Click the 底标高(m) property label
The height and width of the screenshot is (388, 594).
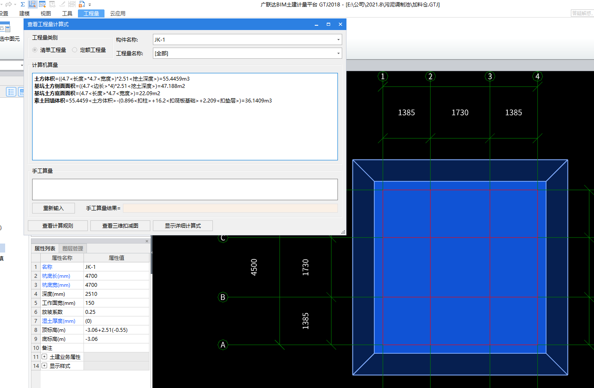coord(54,339)
